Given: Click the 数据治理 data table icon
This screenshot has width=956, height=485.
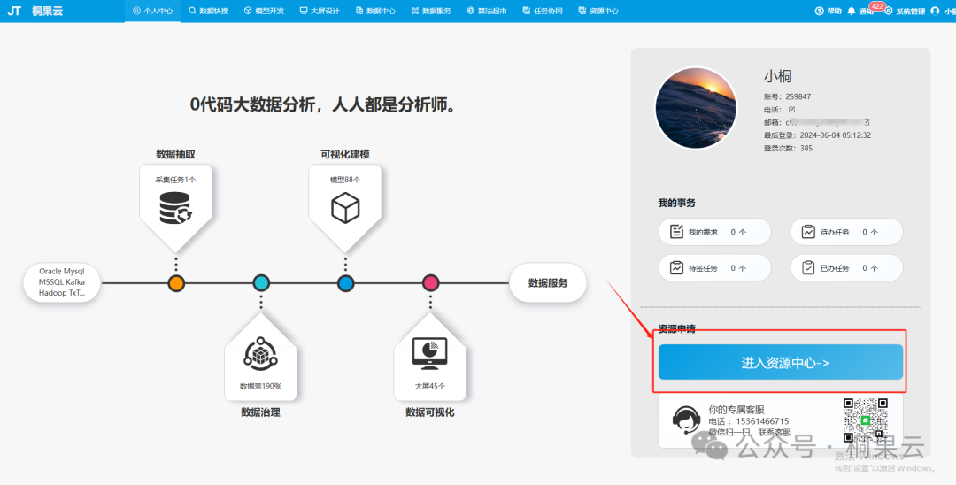Looking at the screenshot, I should pyautogui.click(x=260, y=355).
